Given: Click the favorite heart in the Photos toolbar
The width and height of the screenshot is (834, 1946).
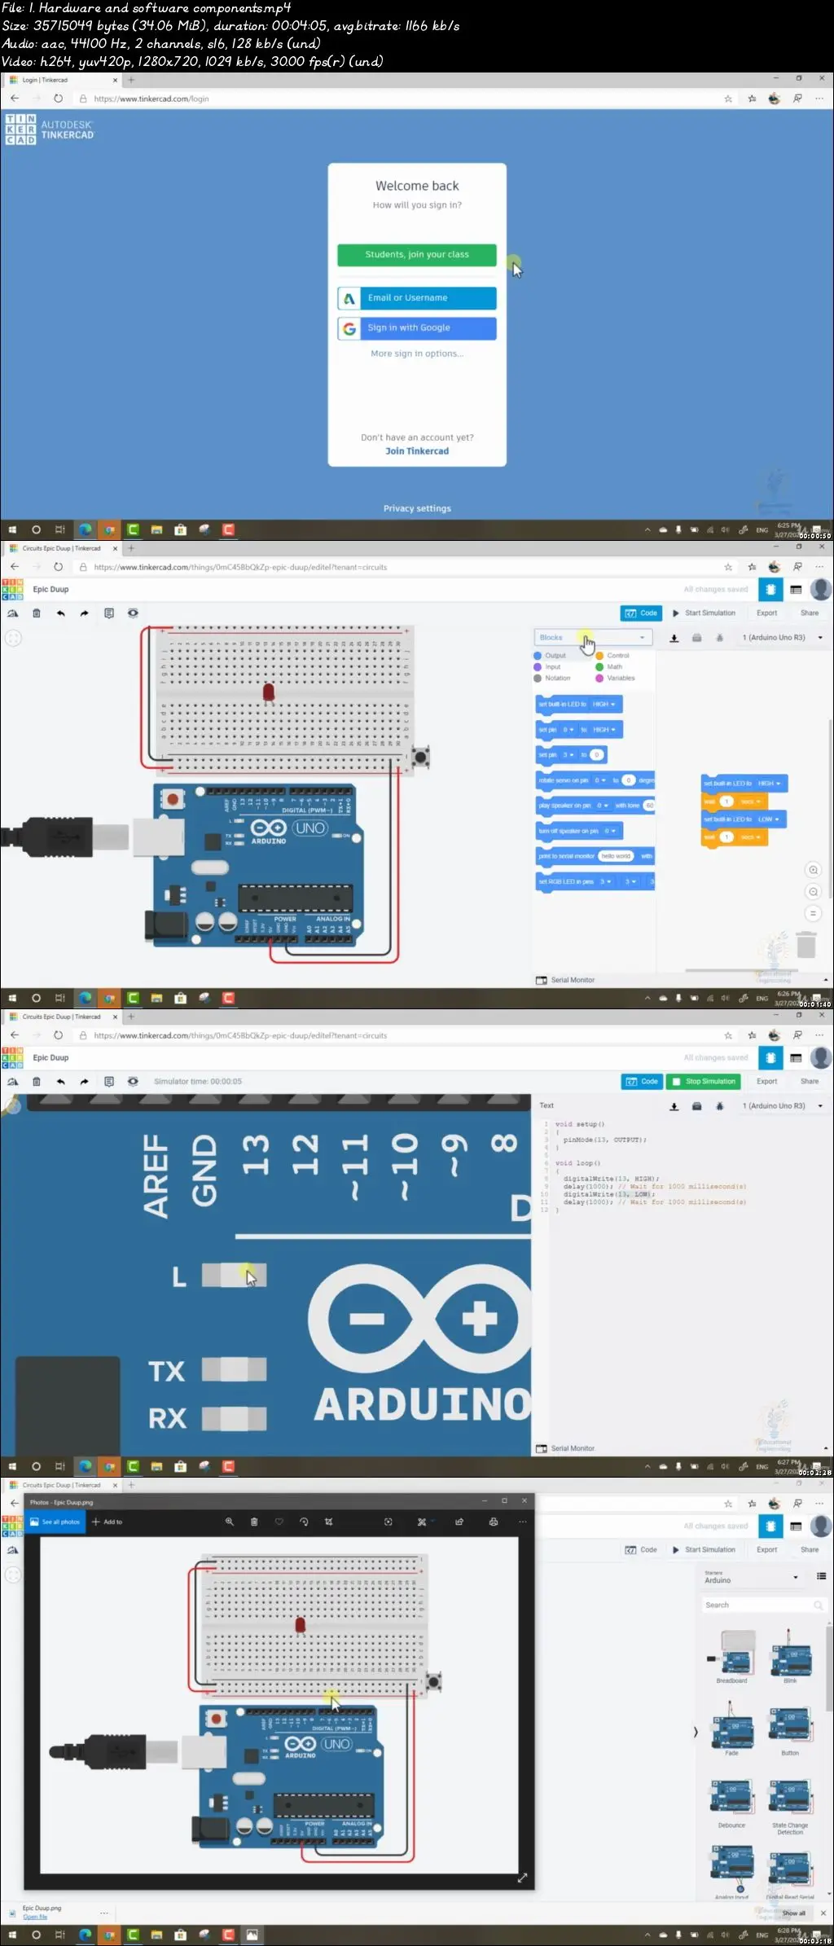Looking at the screenshot, I should point(279,1522).
